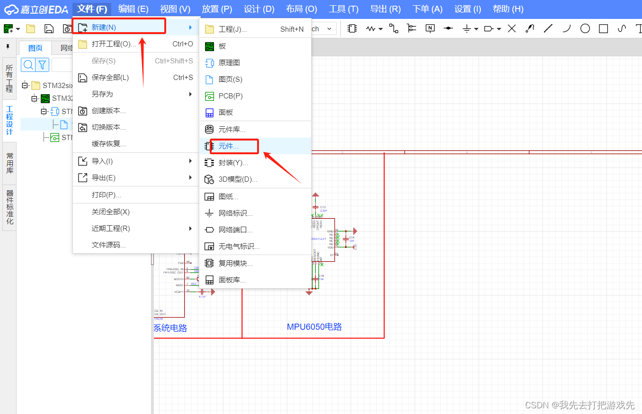The width and height of the screenshot is (642, 414).
Task: Click the net label N icon
Action: coord(430,28)
